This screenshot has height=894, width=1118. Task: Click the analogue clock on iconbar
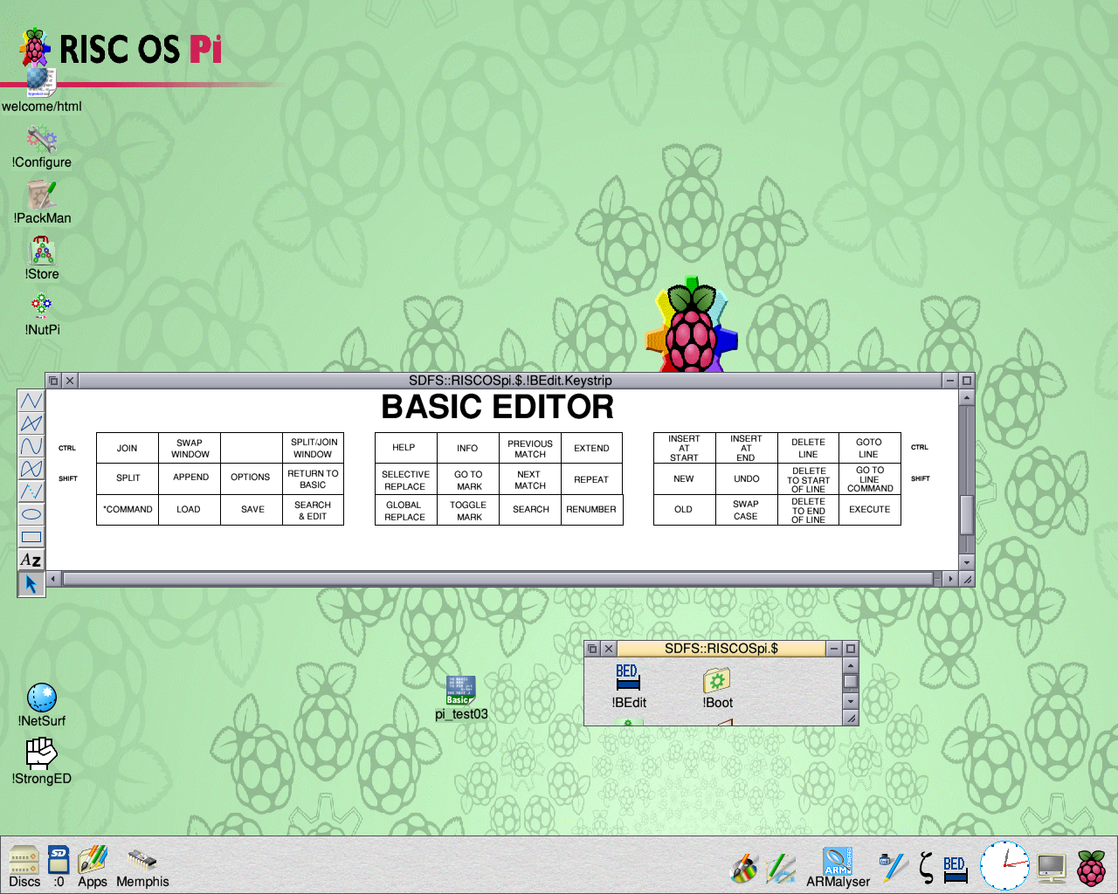point(1004,865)
